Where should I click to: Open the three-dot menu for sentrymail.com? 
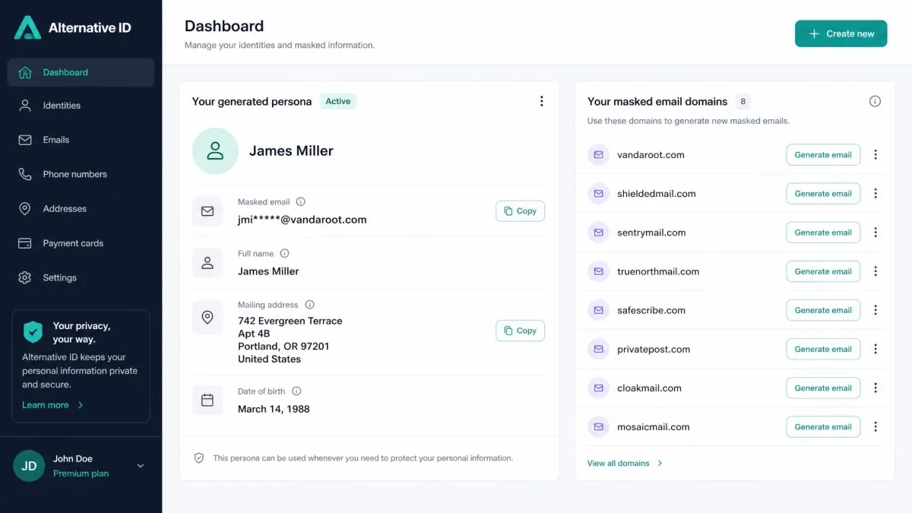pos(876,233)
